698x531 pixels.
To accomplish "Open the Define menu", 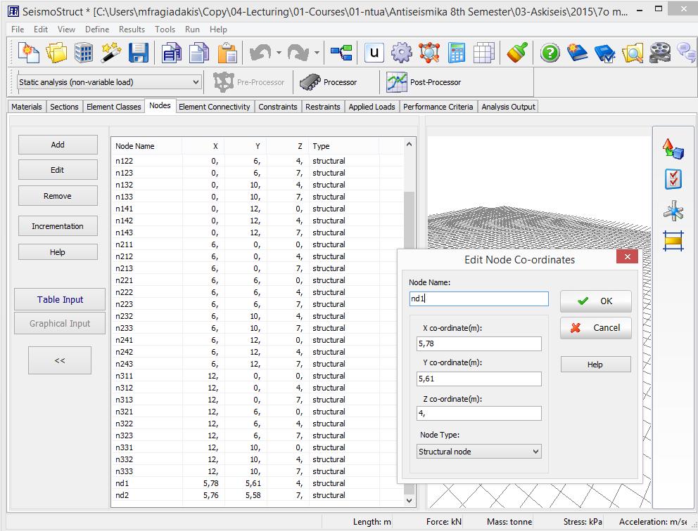I will (x=97, y=29).
